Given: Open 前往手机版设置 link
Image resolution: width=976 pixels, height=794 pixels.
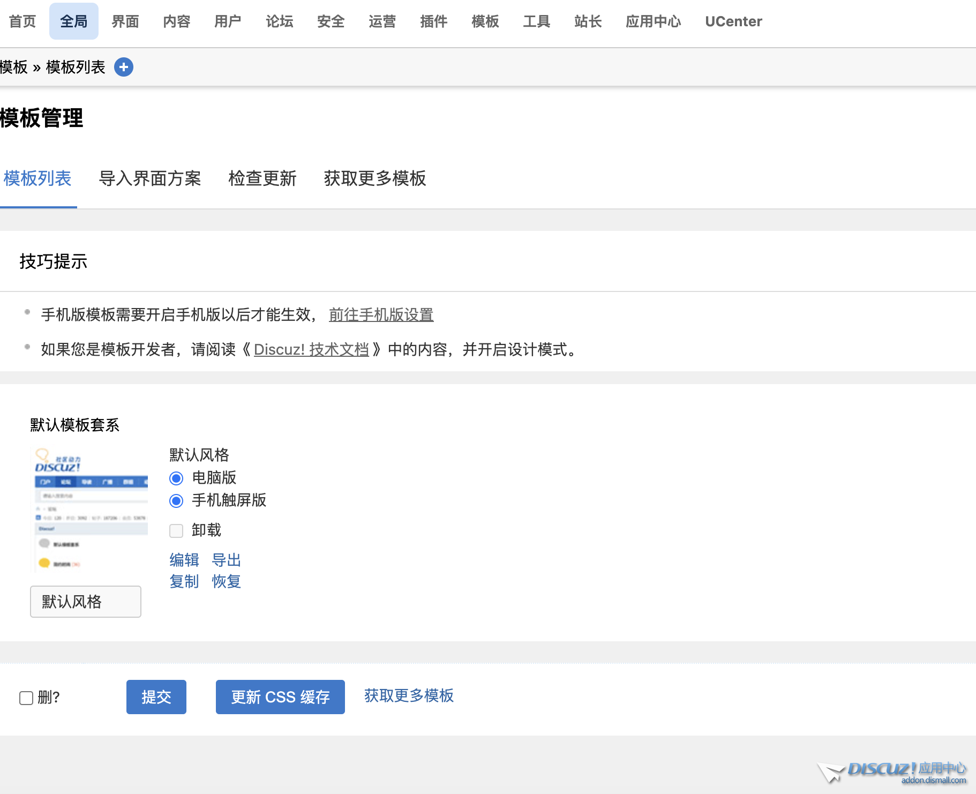Looking at the screenshot, I should (x=381, y=316).
